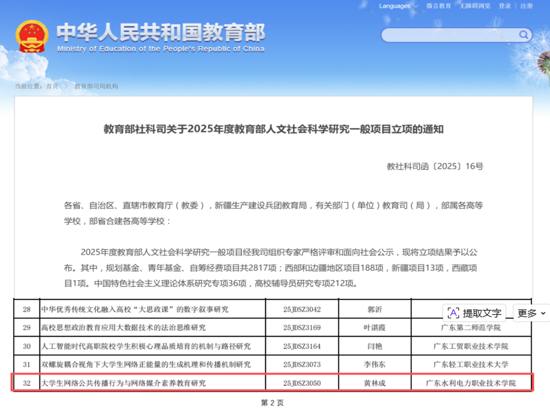The width and height of the screenshot is (550, 413).
Task: Open 教育部司局机构 breadcrumb link
Action: point(96,86)
